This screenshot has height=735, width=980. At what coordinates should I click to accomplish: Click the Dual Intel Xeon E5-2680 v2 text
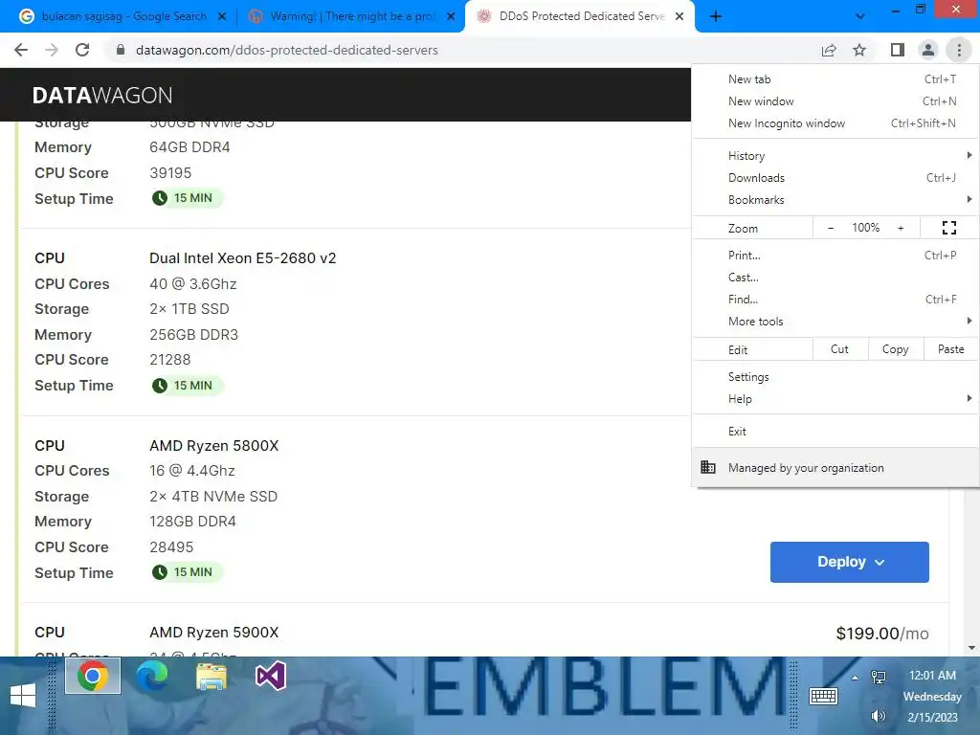(242, 258)
